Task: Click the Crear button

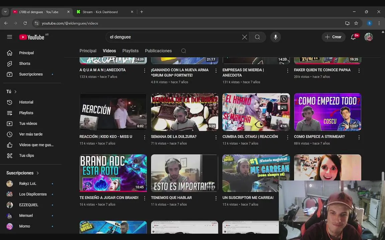Action: (334, 37)
